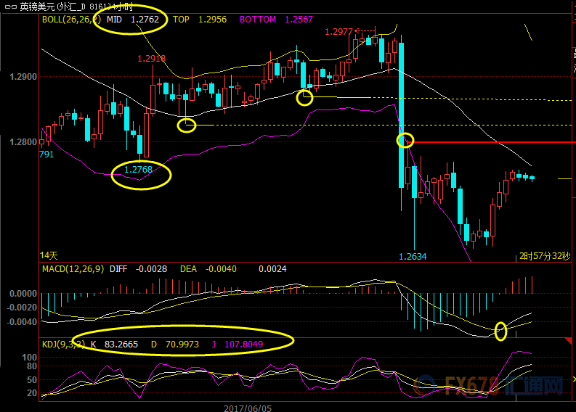Select the BOLL(26,26,2) indicator label
This screenshot has width=576, height=412.
click(x=71, y=20)
